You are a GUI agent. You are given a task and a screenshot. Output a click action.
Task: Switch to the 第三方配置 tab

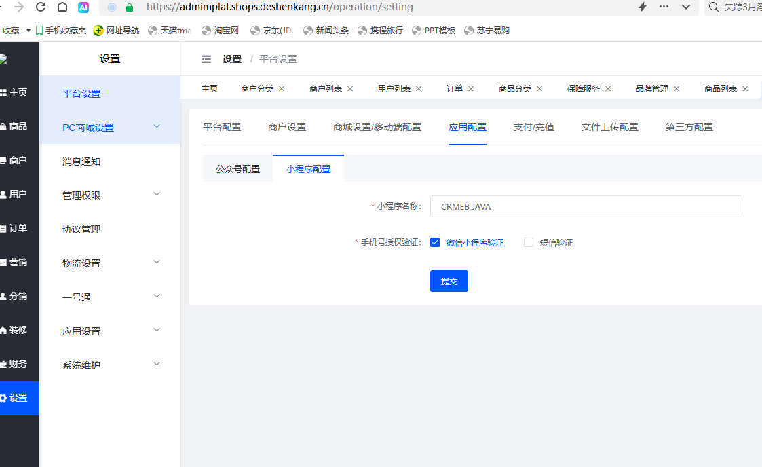[689, 128]
